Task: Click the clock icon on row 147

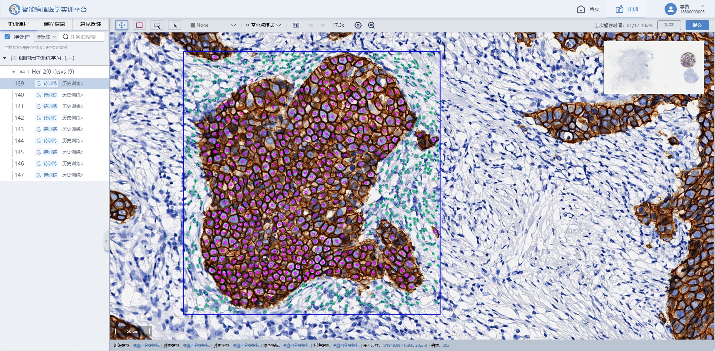Action: [x=39, y=175]
